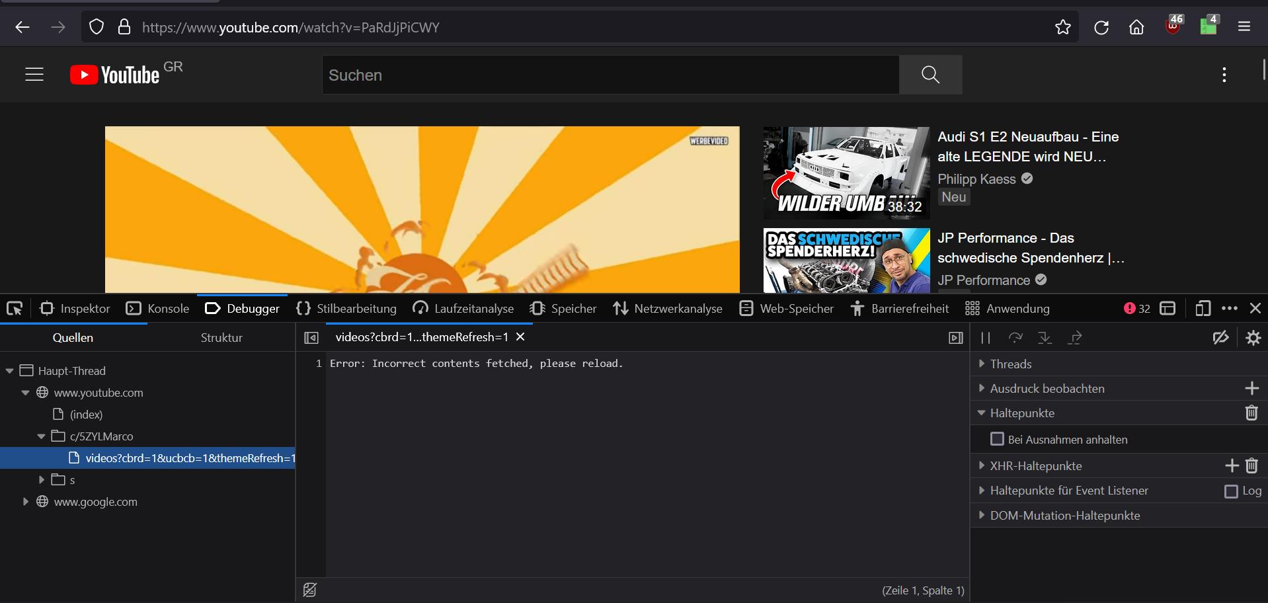1268x603 pixels.
Task: Disable all breakpoints via the slashed icon
Action: pyautogui.click(x=1220, y=337)
